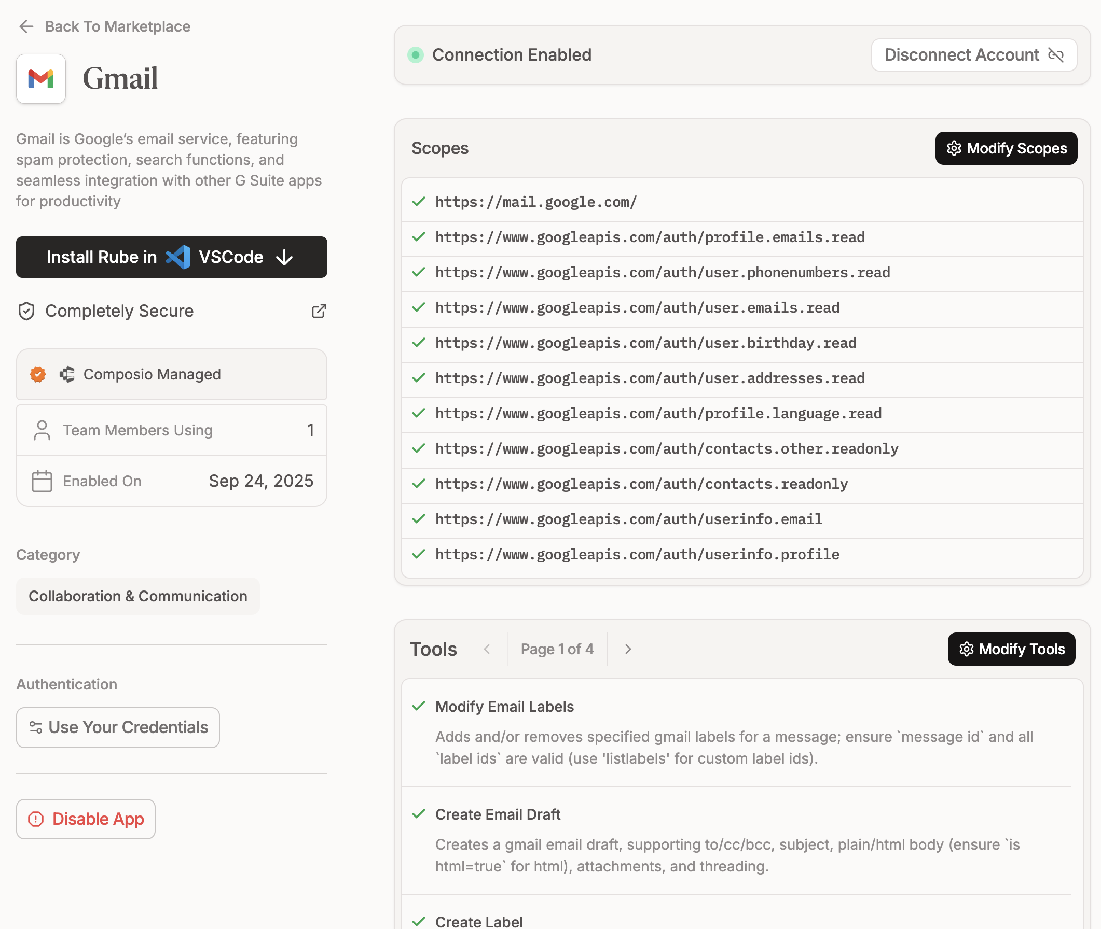
Task: Toggle checkmark for user.birthday.read scope
Action: pyautogui.click(x=419, y=343)
